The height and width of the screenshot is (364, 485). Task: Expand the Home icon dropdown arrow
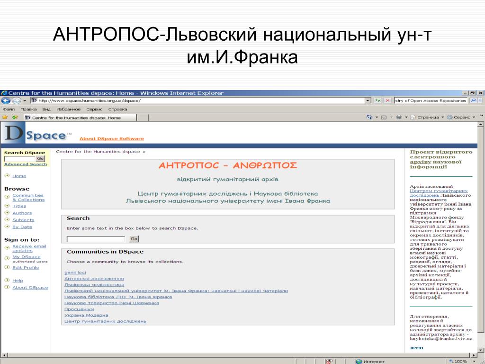pyautogui.click(x=377, y=118)
